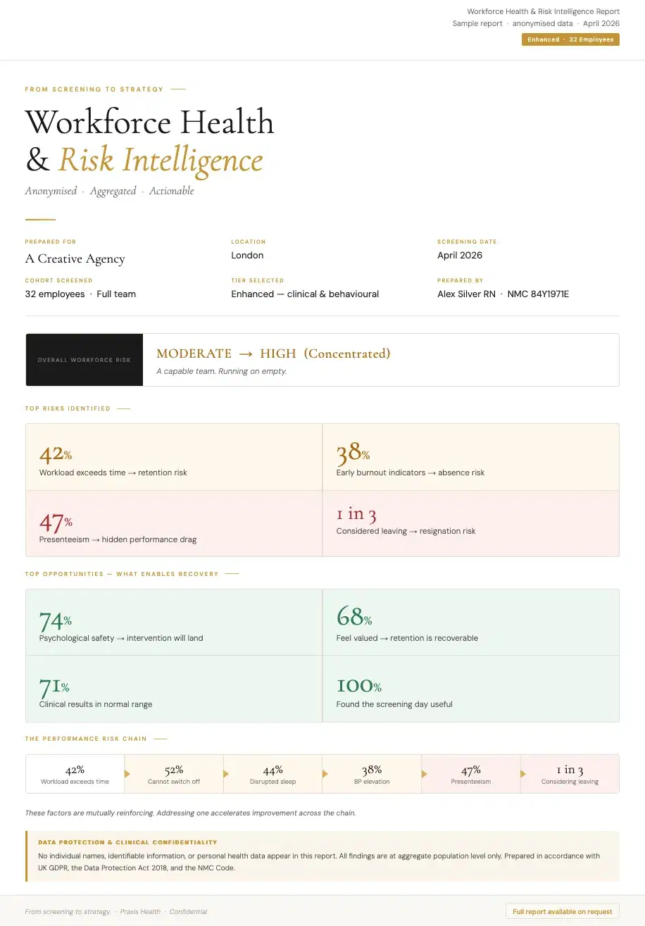
Task: Open the 47% presenteeism performance drag card
Action: 174,524
